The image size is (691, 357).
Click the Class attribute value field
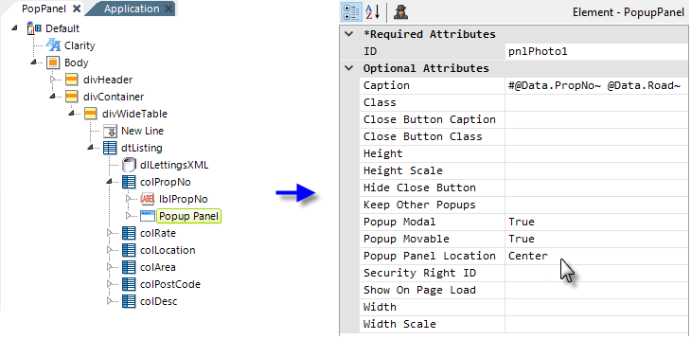pos(596,102)
